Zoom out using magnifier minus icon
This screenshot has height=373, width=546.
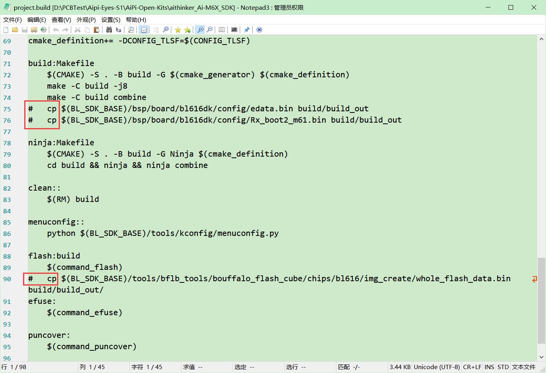coord(210,30)
